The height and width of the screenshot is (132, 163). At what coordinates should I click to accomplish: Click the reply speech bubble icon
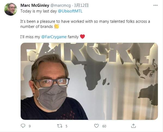(x=23, y=126)
